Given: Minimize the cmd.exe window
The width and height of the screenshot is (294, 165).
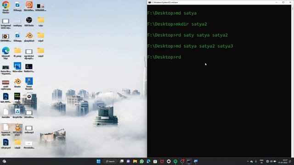Looking at the screenshot, I should coord(277,2).
